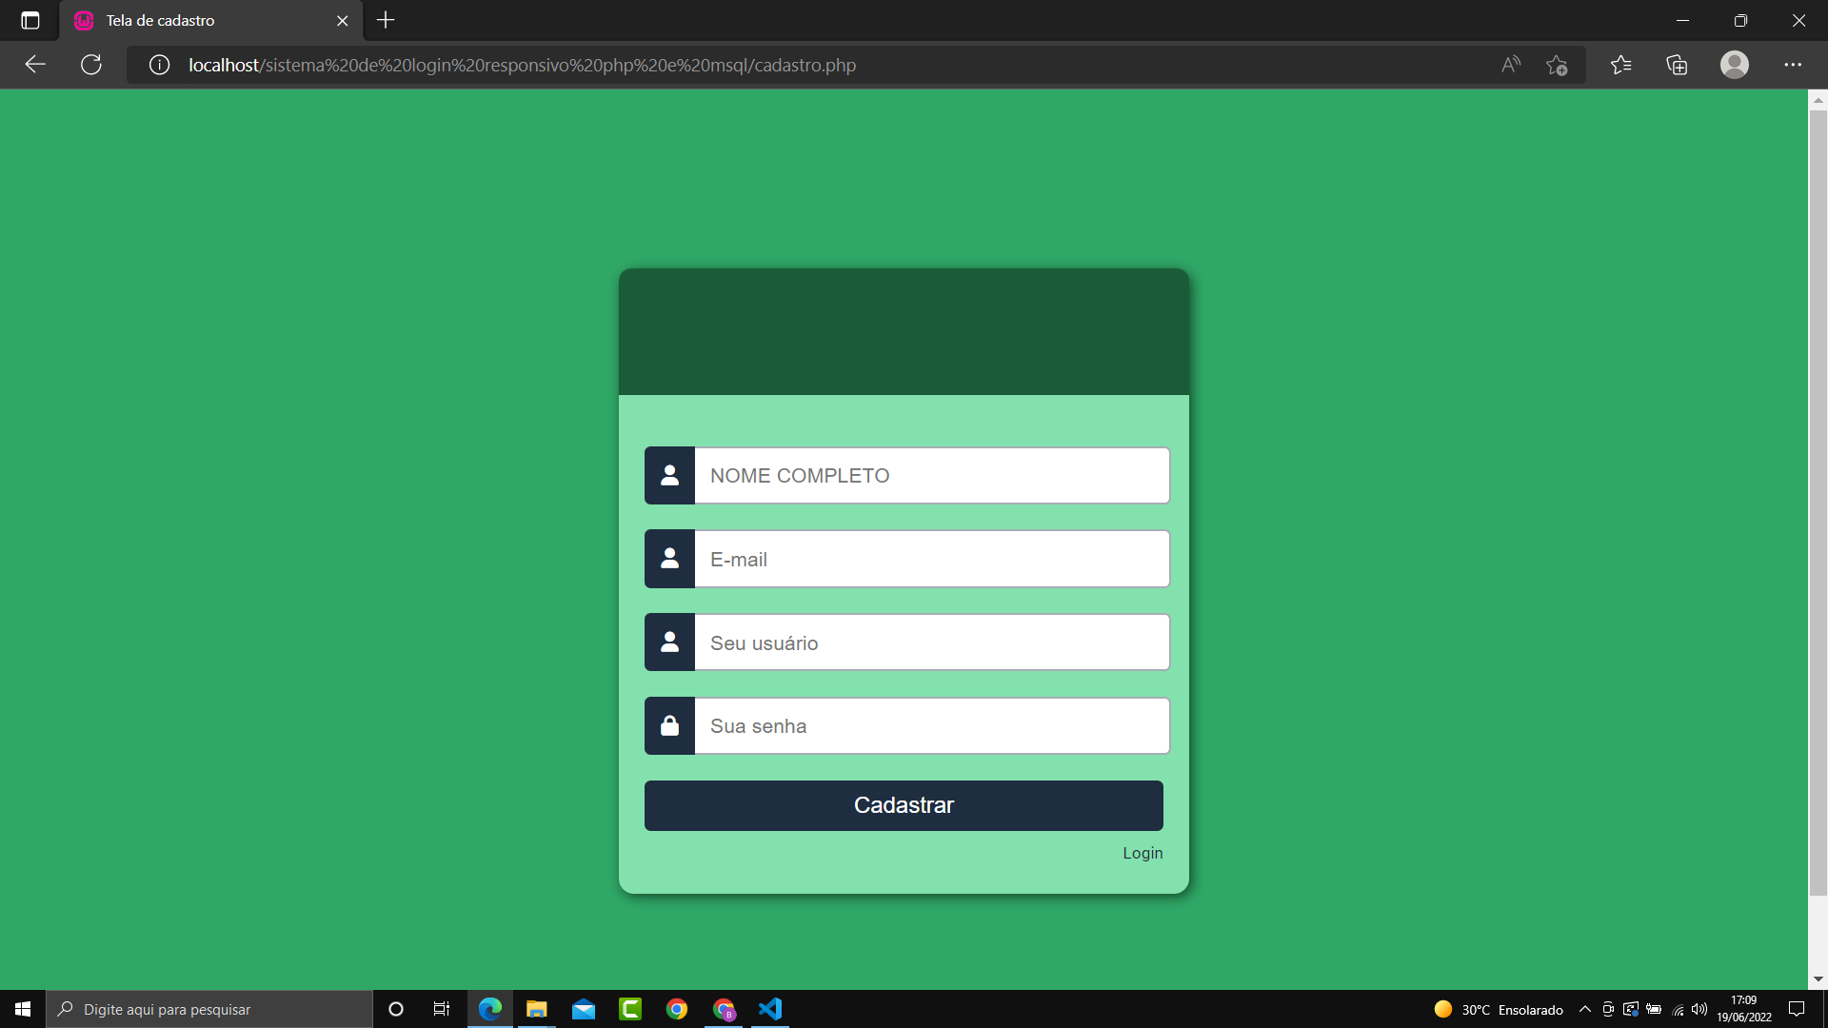This screenshot has height=1028, width=1828.
Task: Click the padlock icon beside Sua senha field
Action: [x=669, y=725]
